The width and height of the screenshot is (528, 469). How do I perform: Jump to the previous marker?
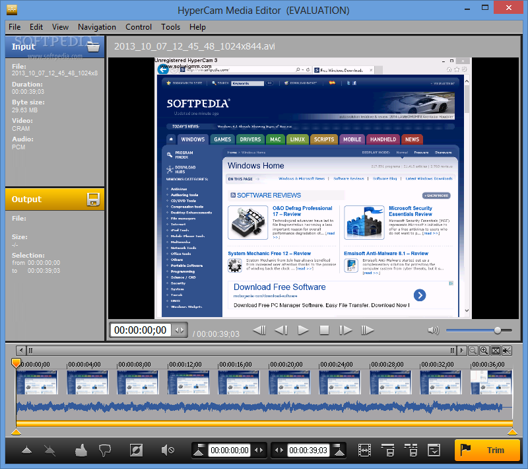coord(259,330)
